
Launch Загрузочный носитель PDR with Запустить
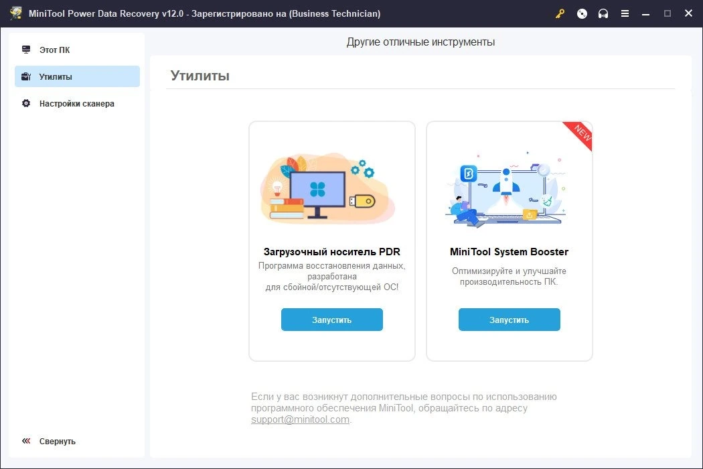pyautogui.click(x=332, y=320)
